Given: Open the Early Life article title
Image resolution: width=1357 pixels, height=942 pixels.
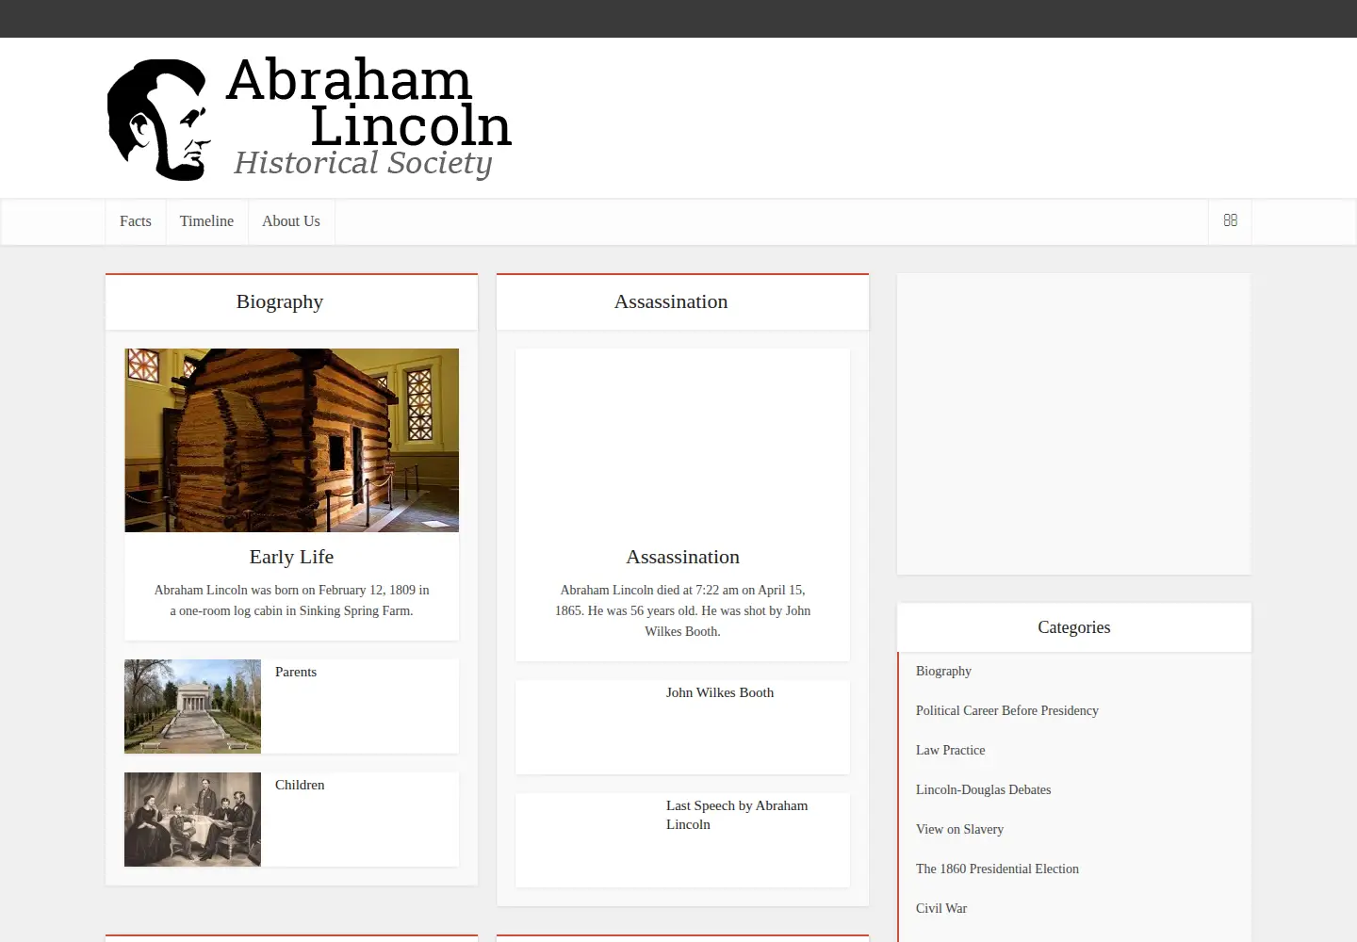Looking at the screenshot, I should (x=291, y=557).
